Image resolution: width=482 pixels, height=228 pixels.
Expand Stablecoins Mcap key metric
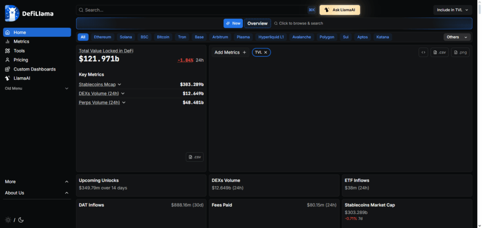click(x=120, y=85)
